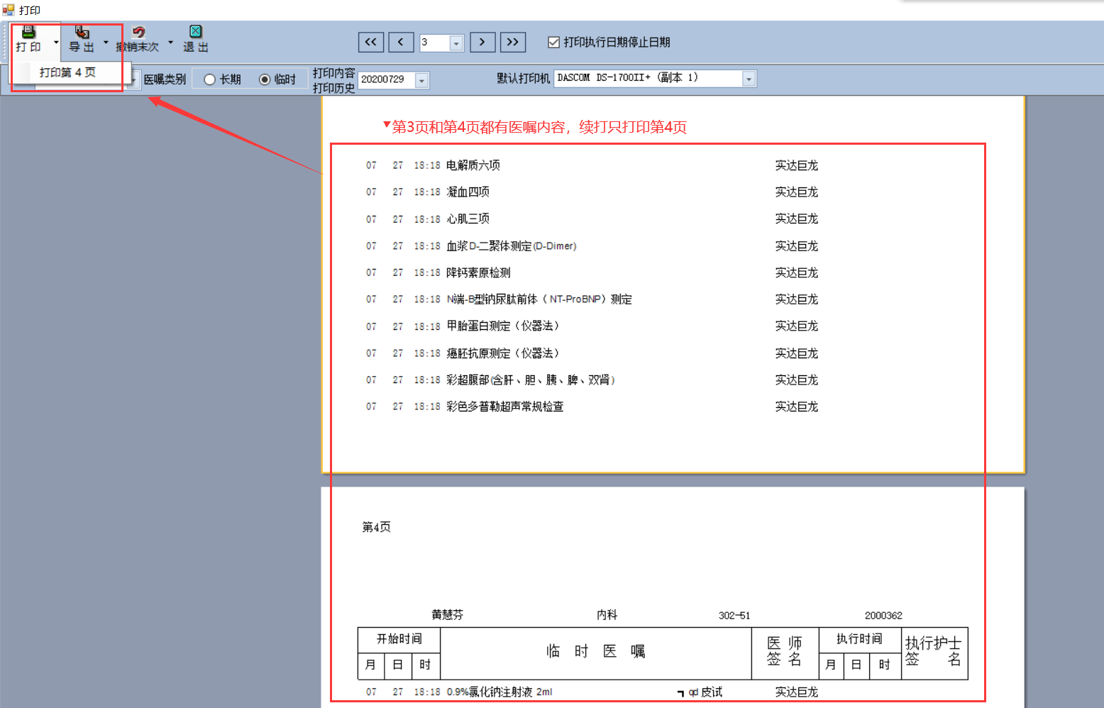Click the 彩超腹部 order row text
Image resolution: width=1104 pixels, height=708 pixels.
[531, 380]
